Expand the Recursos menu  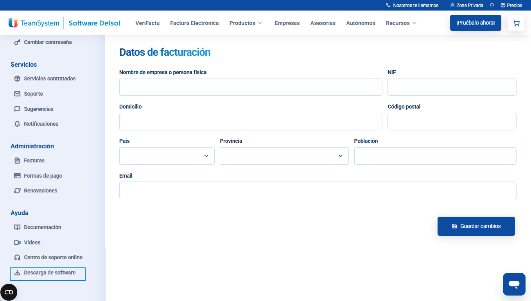point(402,23)
